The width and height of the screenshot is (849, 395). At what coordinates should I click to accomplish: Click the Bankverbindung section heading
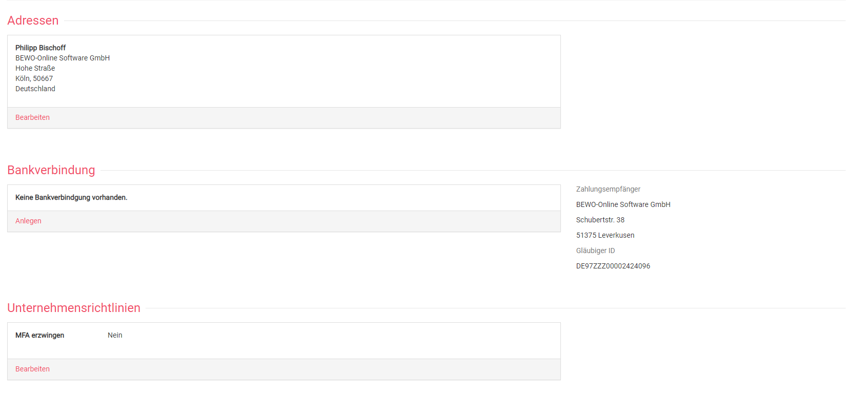point(51,170)
